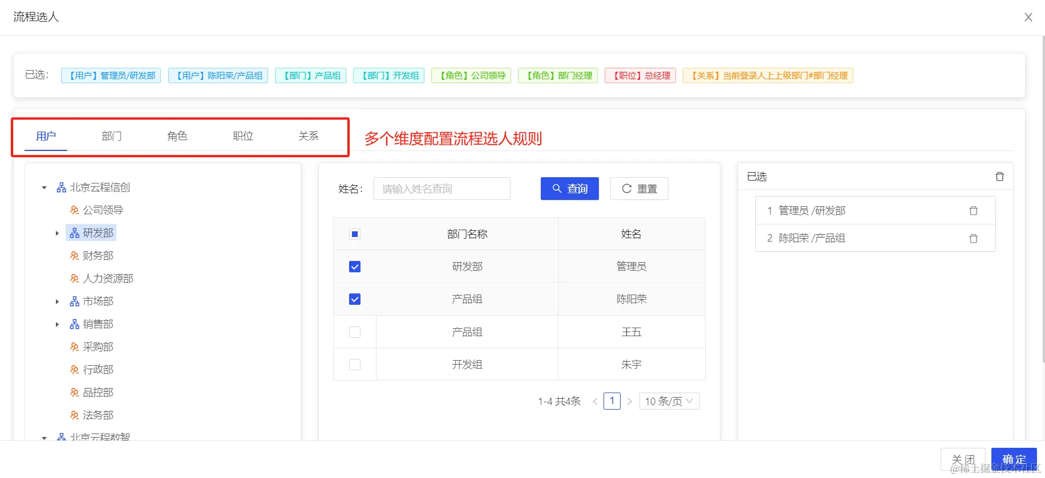Go to the next page arrow
The height and width of the screenshot is (478, 1045).
pos(629,402)
